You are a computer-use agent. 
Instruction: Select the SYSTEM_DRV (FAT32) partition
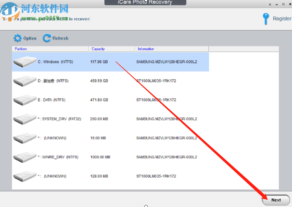[110, 119]
